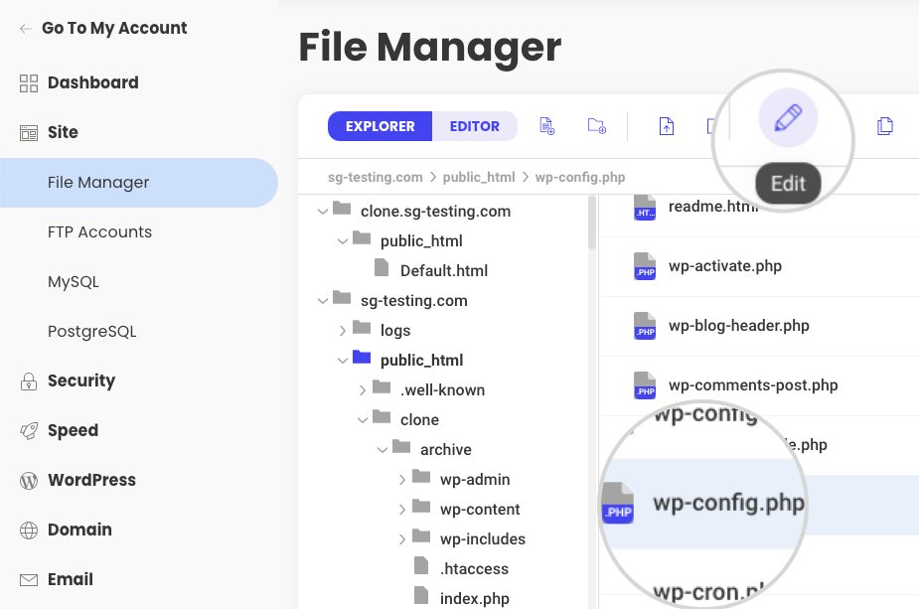Select the file Upload icon

[x=667, y=126]
